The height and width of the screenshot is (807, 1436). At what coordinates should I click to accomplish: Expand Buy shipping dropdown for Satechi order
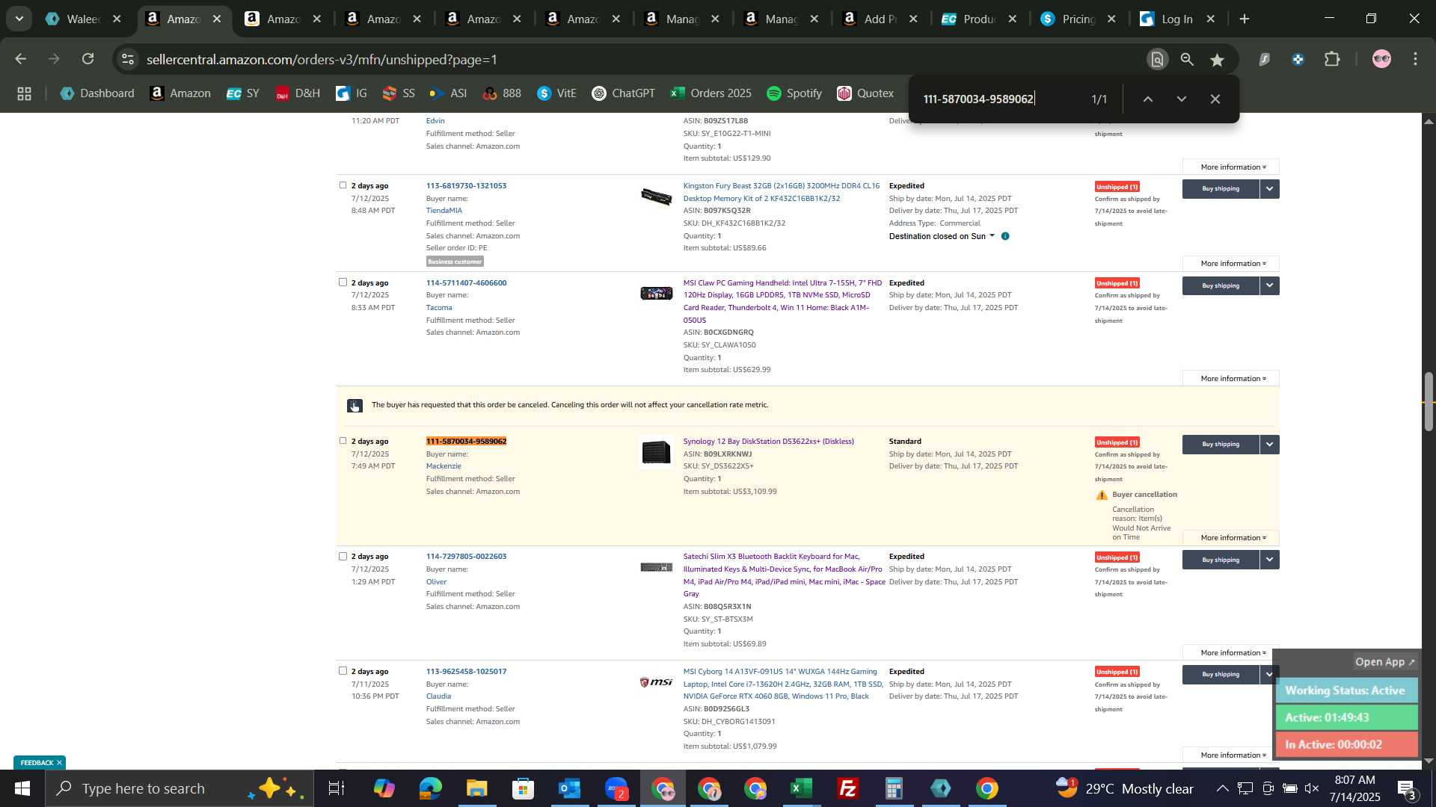1270,560
